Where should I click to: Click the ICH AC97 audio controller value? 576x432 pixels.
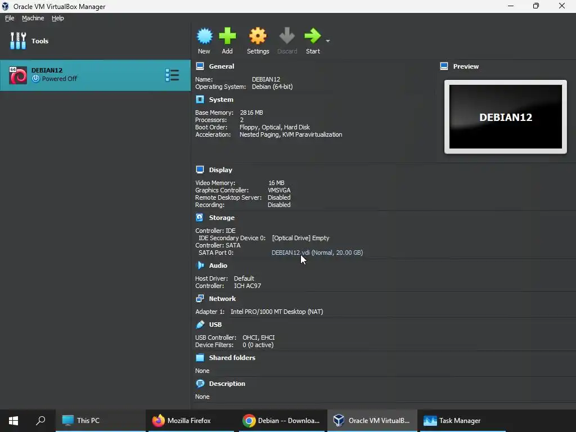tap(247, 286)
